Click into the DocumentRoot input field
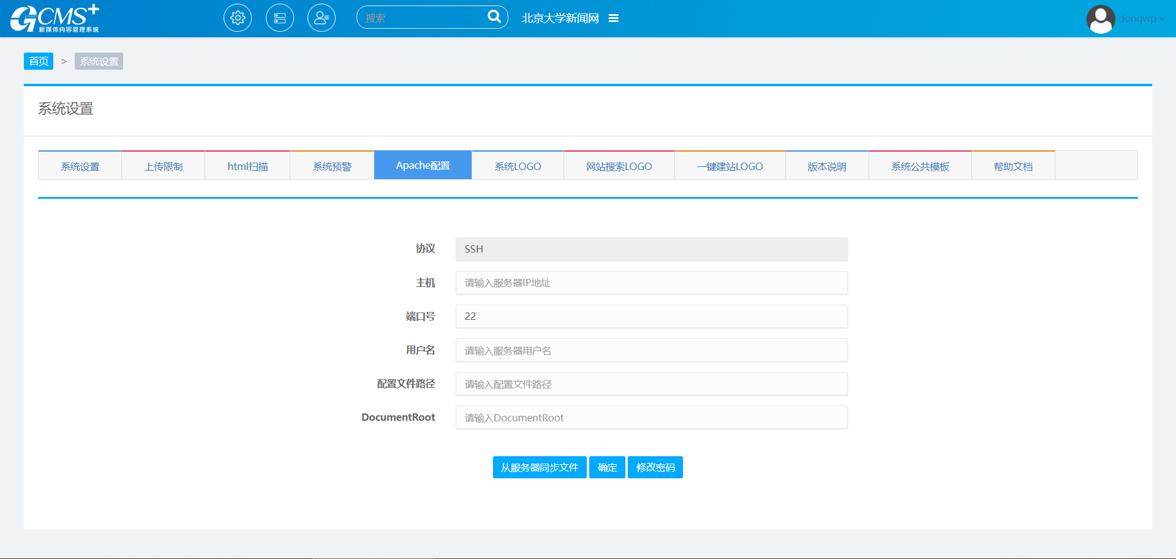The image size is (1176, 559). tap(651, 418)
